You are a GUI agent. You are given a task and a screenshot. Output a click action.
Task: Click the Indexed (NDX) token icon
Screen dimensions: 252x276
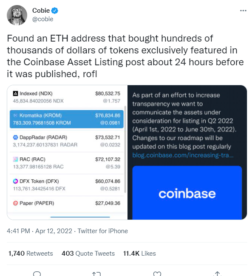click(16, 93)
